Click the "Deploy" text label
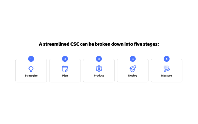Viewport: 198px width, 124px height. coord(133,76)
